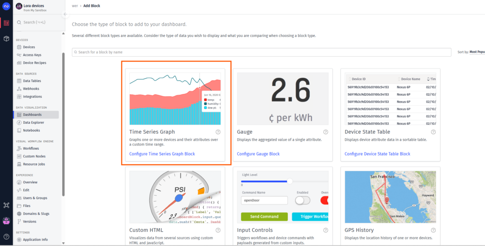Screen dimensions: 485x246
Task: Click the Search for a block field
Action: 261,52
